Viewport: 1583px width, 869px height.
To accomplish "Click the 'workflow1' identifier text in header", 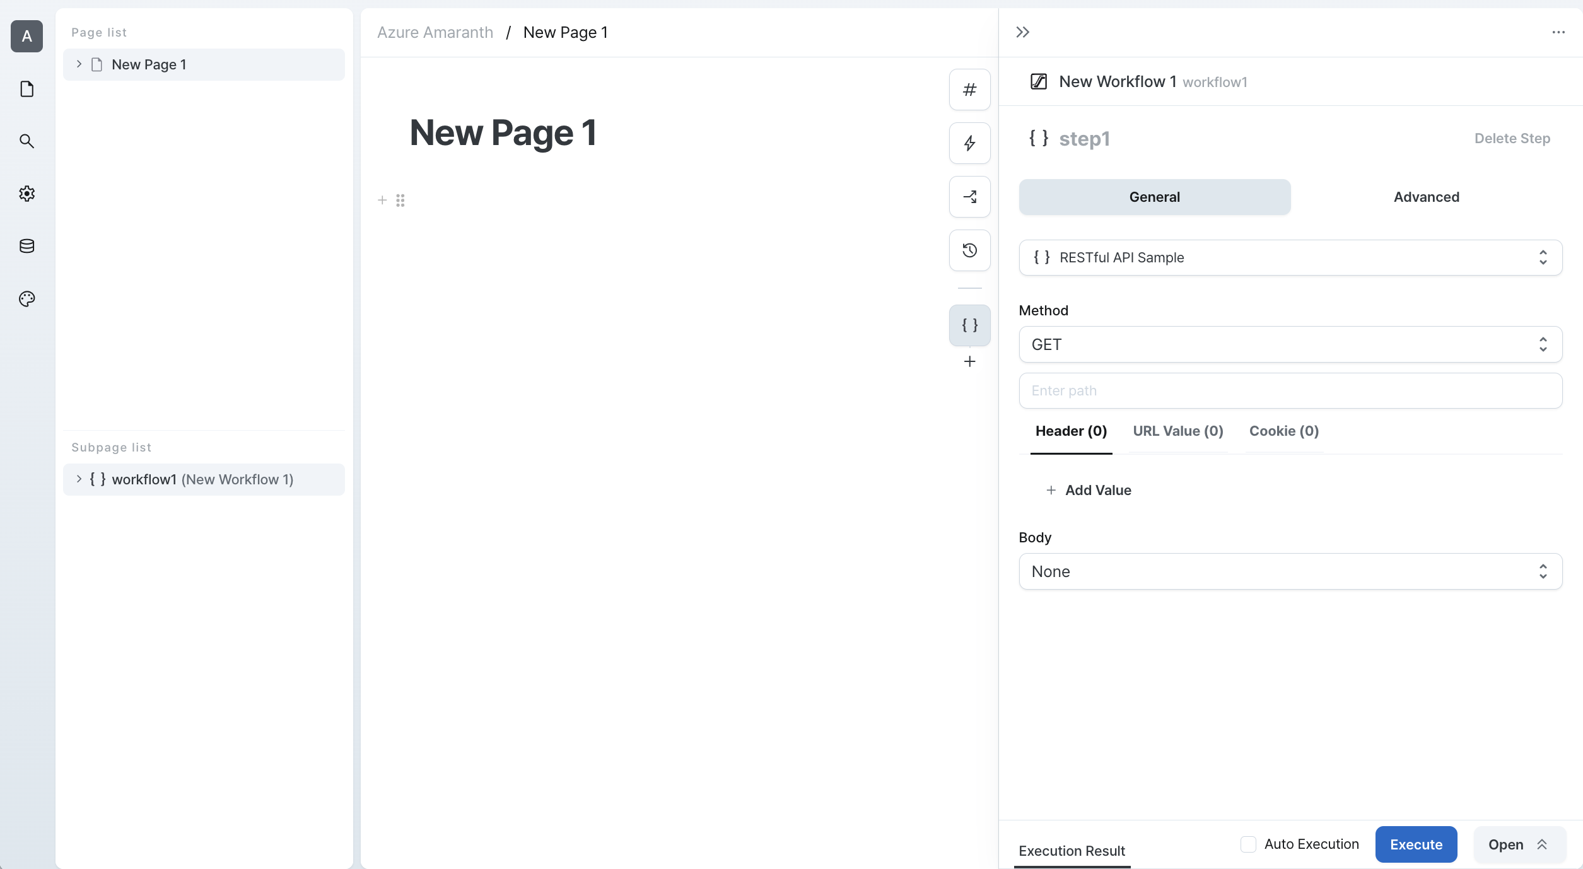I will tap(1215, 82).
